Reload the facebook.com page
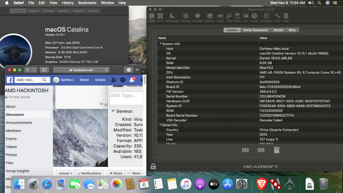 click(107, 70)
